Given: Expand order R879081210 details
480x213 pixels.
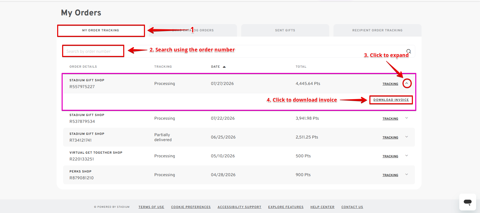Looking at the screenshot, I should [x=407, y=175].
